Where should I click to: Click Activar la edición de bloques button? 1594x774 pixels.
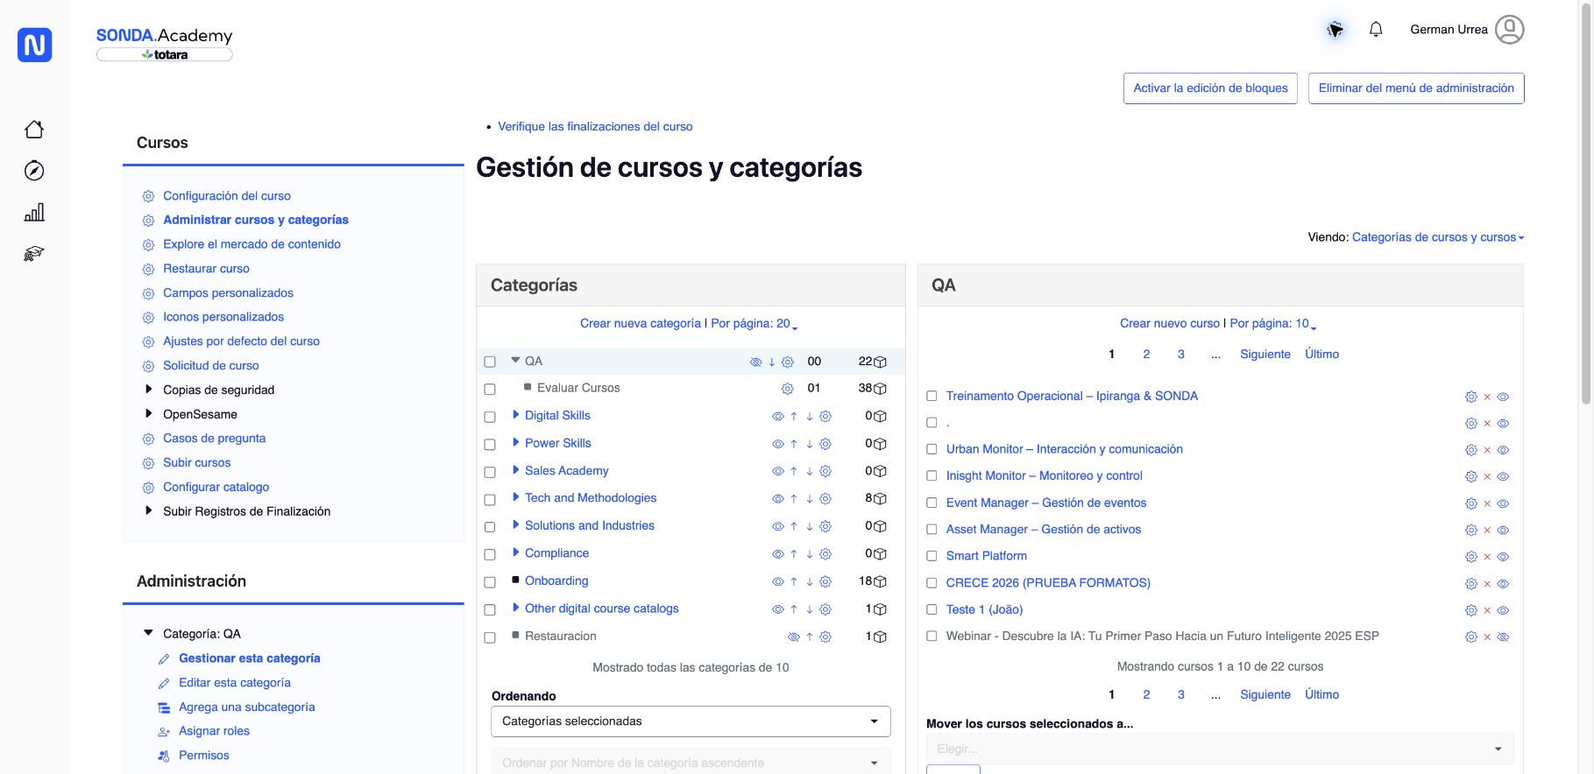[1210, 88]
